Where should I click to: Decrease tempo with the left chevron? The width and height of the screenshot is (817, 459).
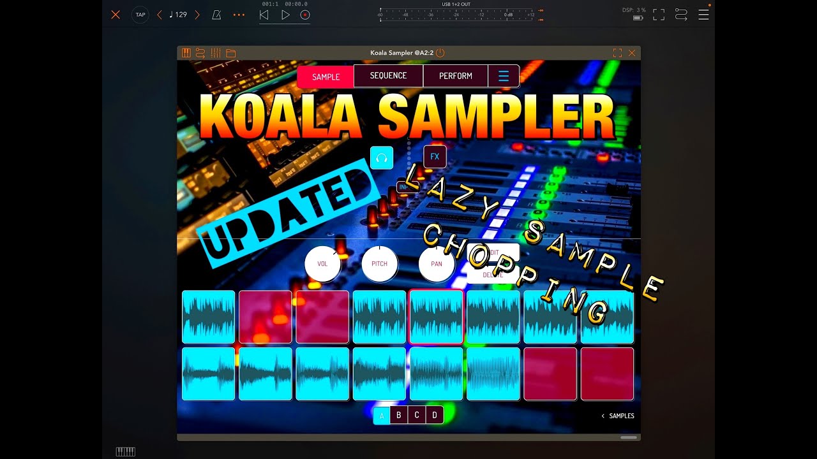[x=160, y=15]
